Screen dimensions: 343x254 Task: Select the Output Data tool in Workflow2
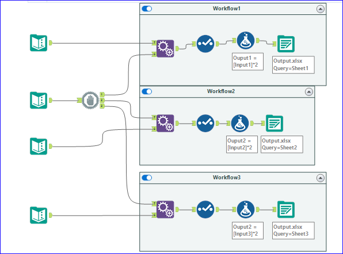(275, 123)
